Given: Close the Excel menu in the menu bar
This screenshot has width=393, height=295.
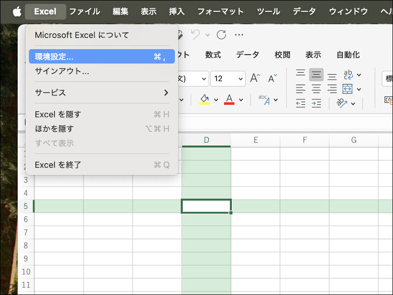Looking at the screenshot, I should click(x=45, y=11).
